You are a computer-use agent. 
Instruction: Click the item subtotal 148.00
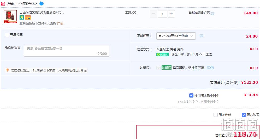tap(251, 13)
